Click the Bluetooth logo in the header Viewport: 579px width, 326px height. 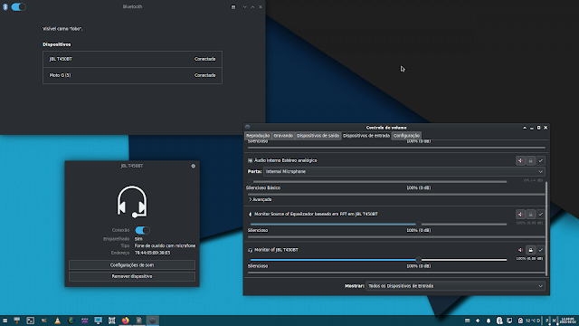pos(5,6)
